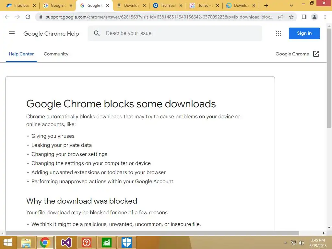Click the Why the download was blocked heading
332x249 pixels.
[x=82, y=201]
